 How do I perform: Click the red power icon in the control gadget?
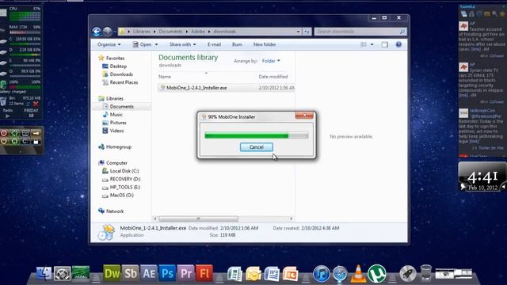(4, 133)
